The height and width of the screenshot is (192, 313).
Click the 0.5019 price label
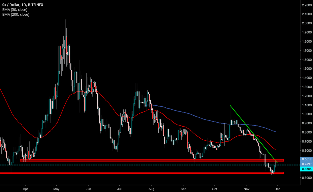(307, 159)
